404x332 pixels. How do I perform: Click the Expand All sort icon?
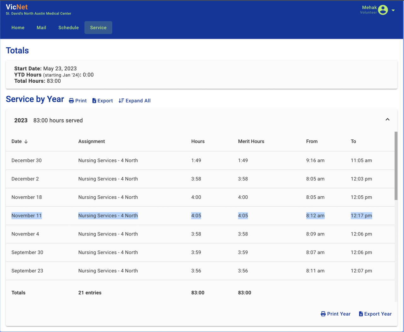click(x=121, y=101)
